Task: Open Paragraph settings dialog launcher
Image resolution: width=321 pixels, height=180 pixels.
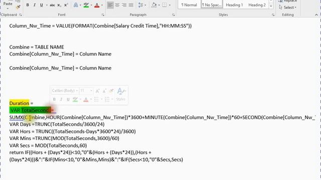Action: click(x=174, y=14)
